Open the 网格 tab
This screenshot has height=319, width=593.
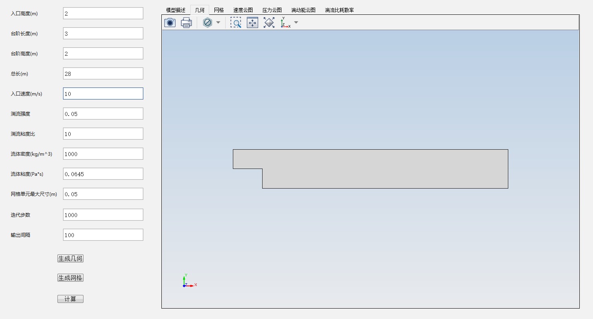click(219, 10)
